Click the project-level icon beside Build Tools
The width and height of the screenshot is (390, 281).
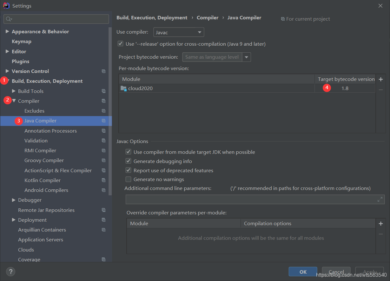click(103, 91)
